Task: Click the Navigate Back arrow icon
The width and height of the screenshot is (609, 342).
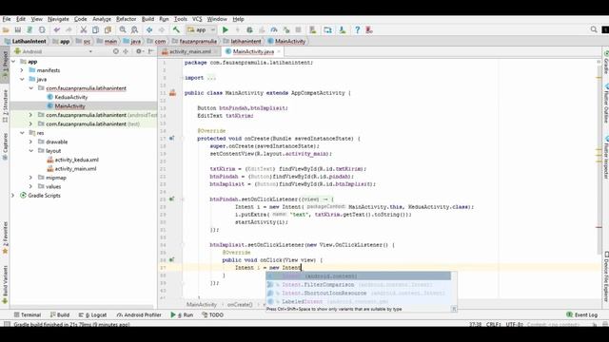Action: pyautogui.click(x=149, y=29)
